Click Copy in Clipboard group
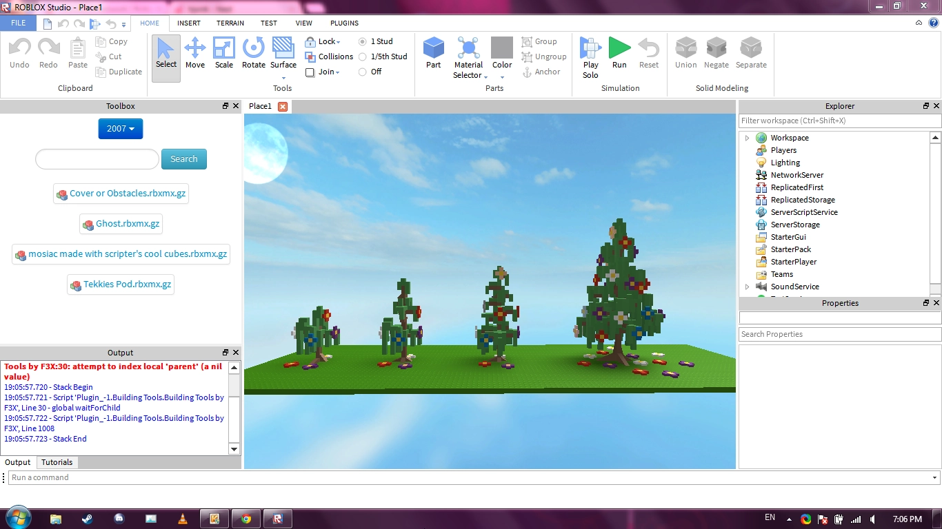Image resolution: width=942 pixels, height=529 pixels. click(x=111, y=41)
